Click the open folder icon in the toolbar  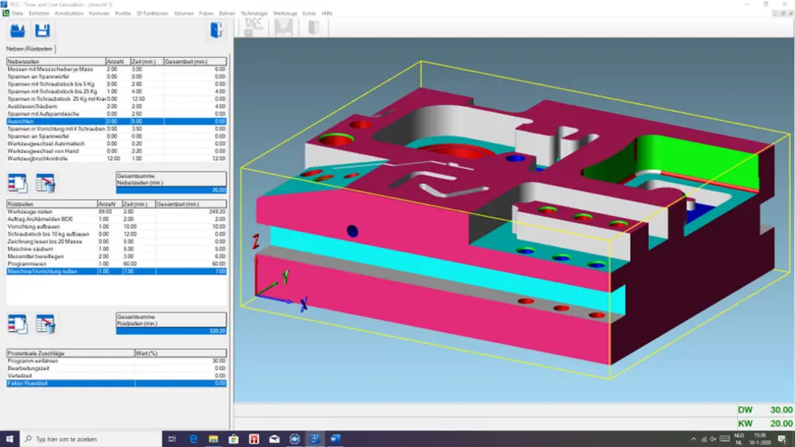pyautogui.click(x=18, y=31)
